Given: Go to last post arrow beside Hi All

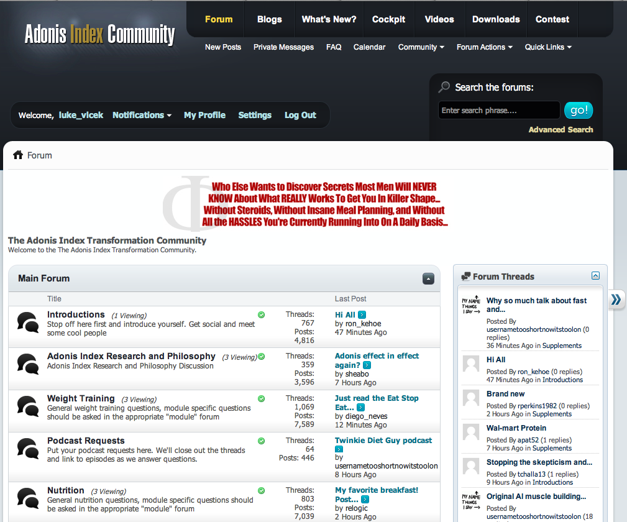Looking at the screenshot, I should 362,315.
